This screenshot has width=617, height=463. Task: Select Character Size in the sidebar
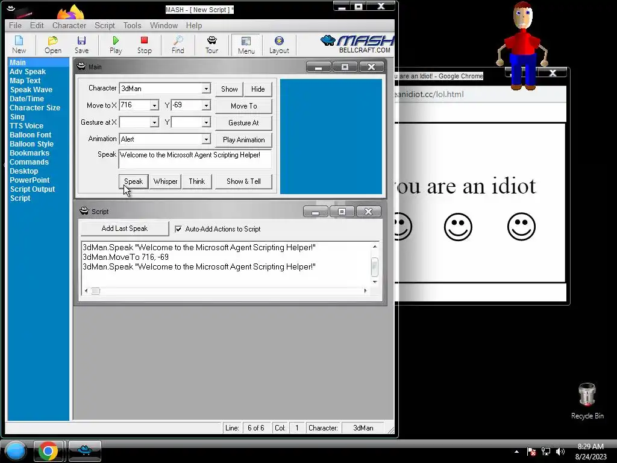click(x=34, y=108)
